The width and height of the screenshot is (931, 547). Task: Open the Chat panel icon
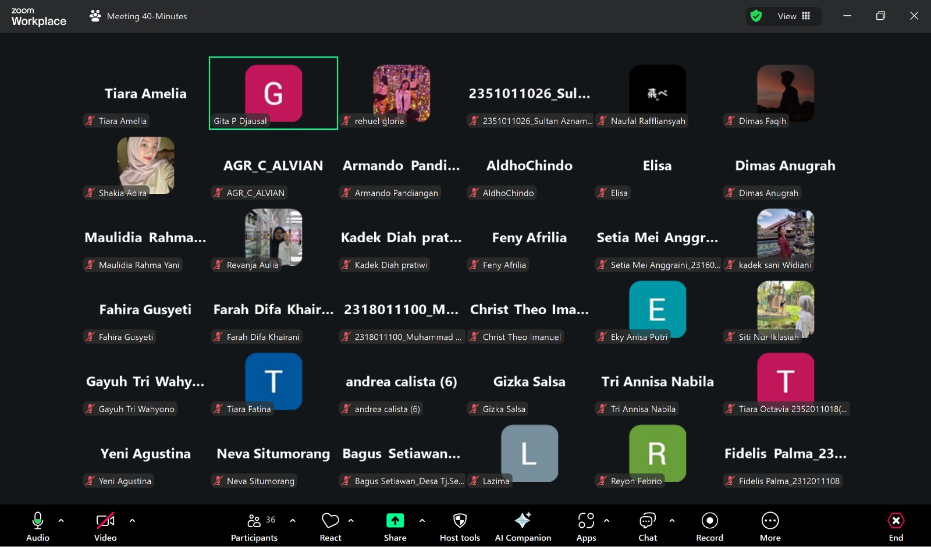[647, 520]
